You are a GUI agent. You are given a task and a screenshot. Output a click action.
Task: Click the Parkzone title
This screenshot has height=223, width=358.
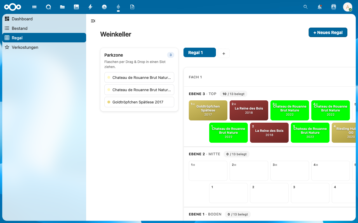click(x=114, y=55)
